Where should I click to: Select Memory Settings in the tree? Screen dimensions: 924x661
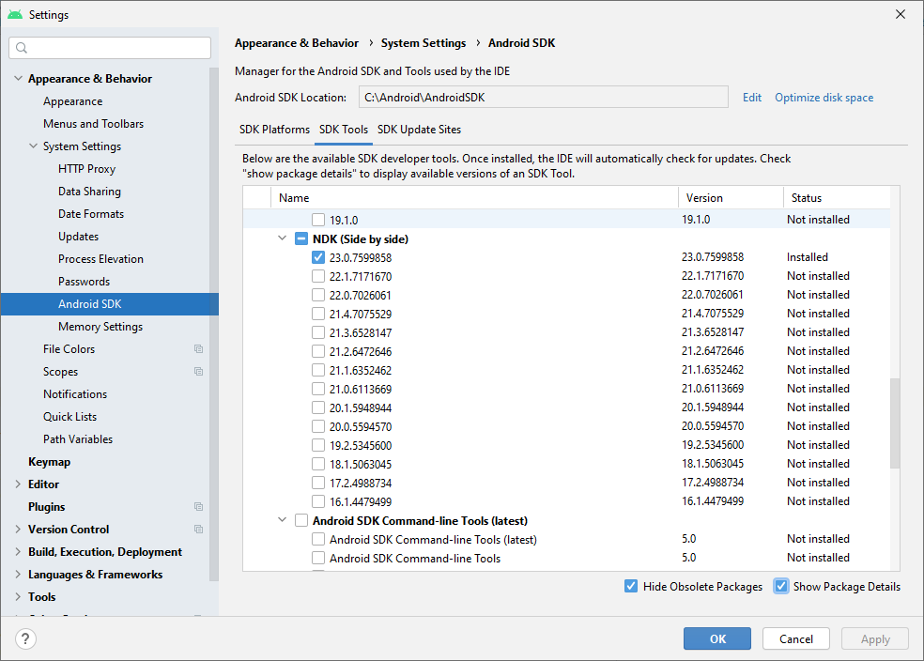pos(100,327)
